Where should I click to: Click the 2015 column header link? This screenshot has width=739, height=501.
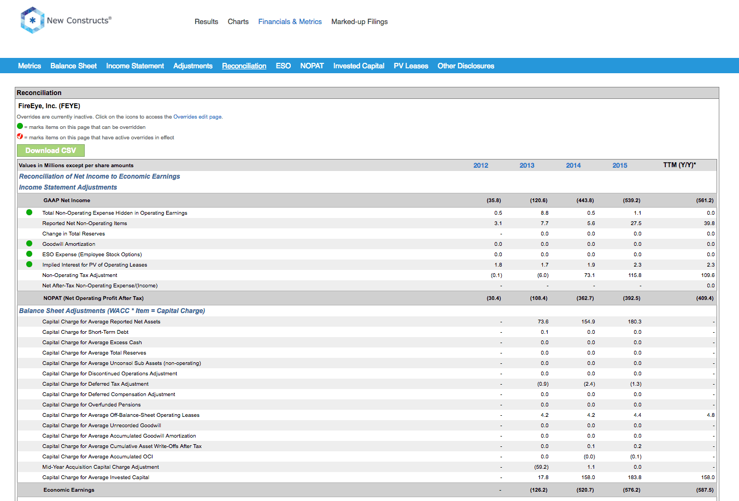coord(620,165)
